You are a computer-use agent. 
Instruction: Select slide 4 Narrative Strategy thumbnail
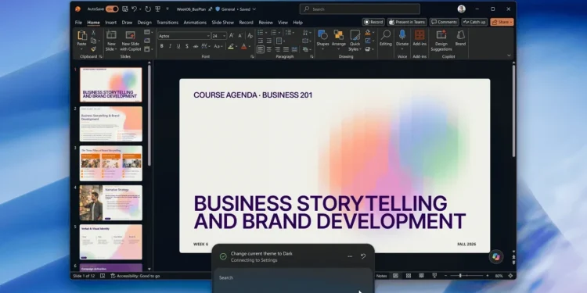[111, 202]
